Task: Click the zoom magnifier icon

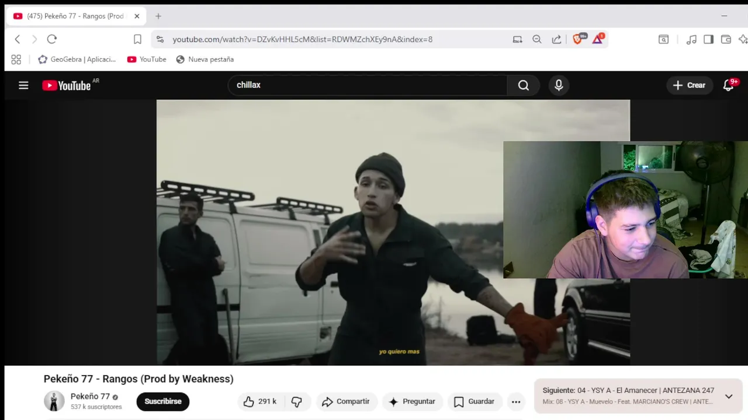Action: [537, 39]
